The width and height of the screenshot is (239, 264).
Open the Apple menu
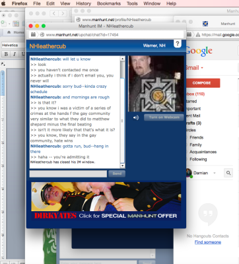tap(3, 3)
